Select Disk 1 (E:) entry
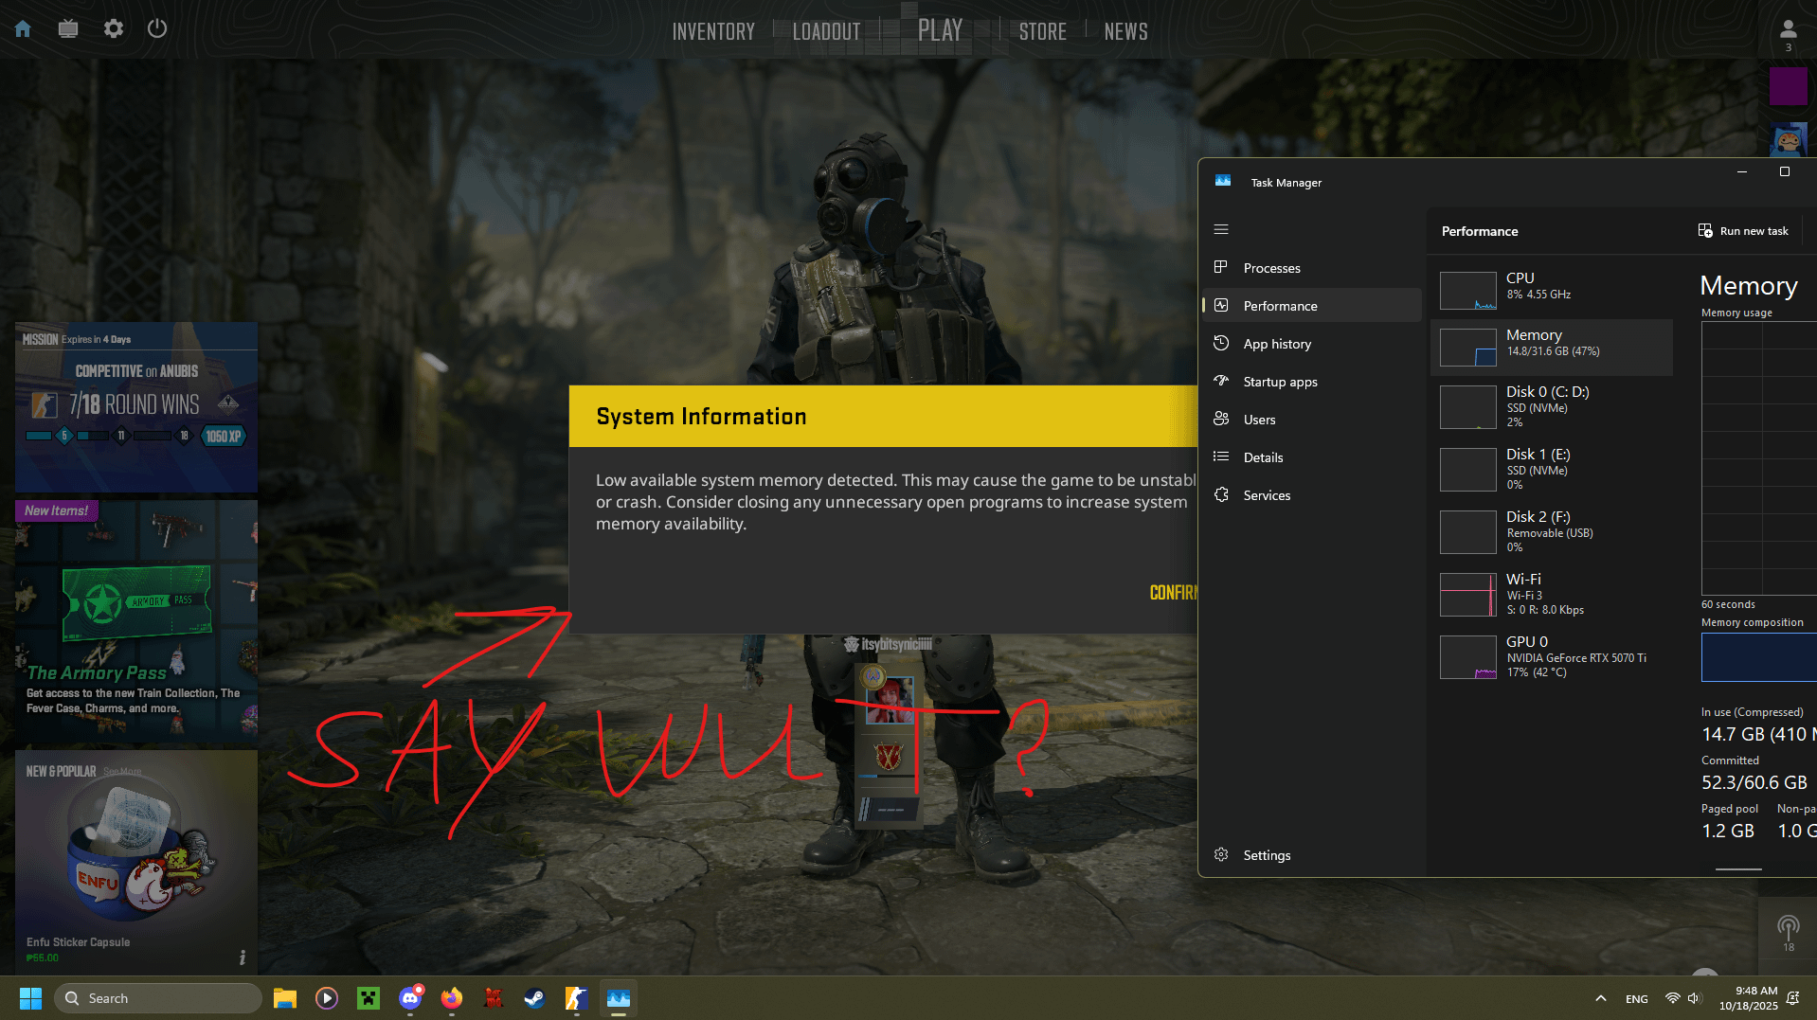 tap(1552, 470)
